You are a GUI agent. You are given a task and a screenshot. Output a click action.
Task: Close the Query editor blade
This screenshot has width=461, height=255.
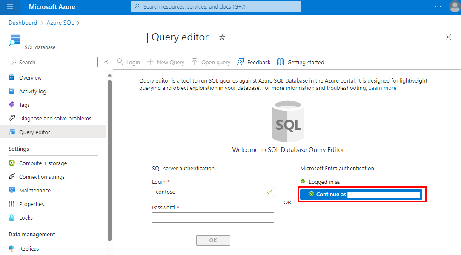pyautogui.click(x=448, y=37)
